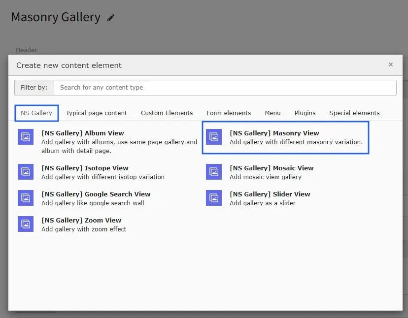Open the Typical page content tab
Viewport: 408px width, 318px height.
pyautogui.click(x=96, y=113)
